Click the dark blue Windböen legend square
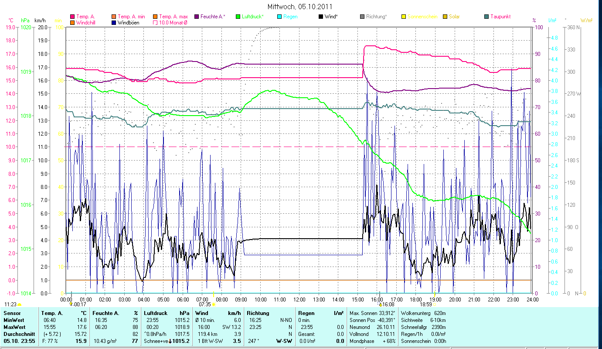602x349 pixels. pos(114,22)
